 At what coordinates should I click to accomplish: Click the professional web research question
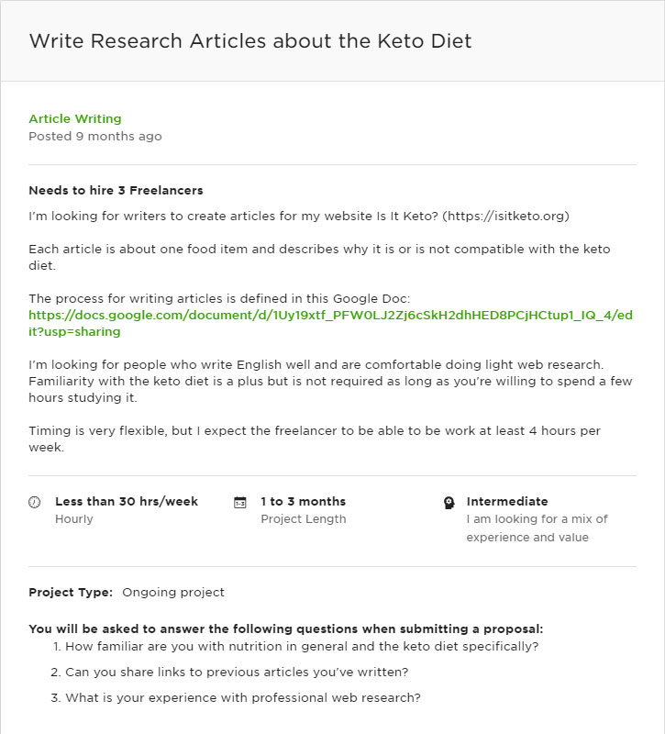pos(243,697)
